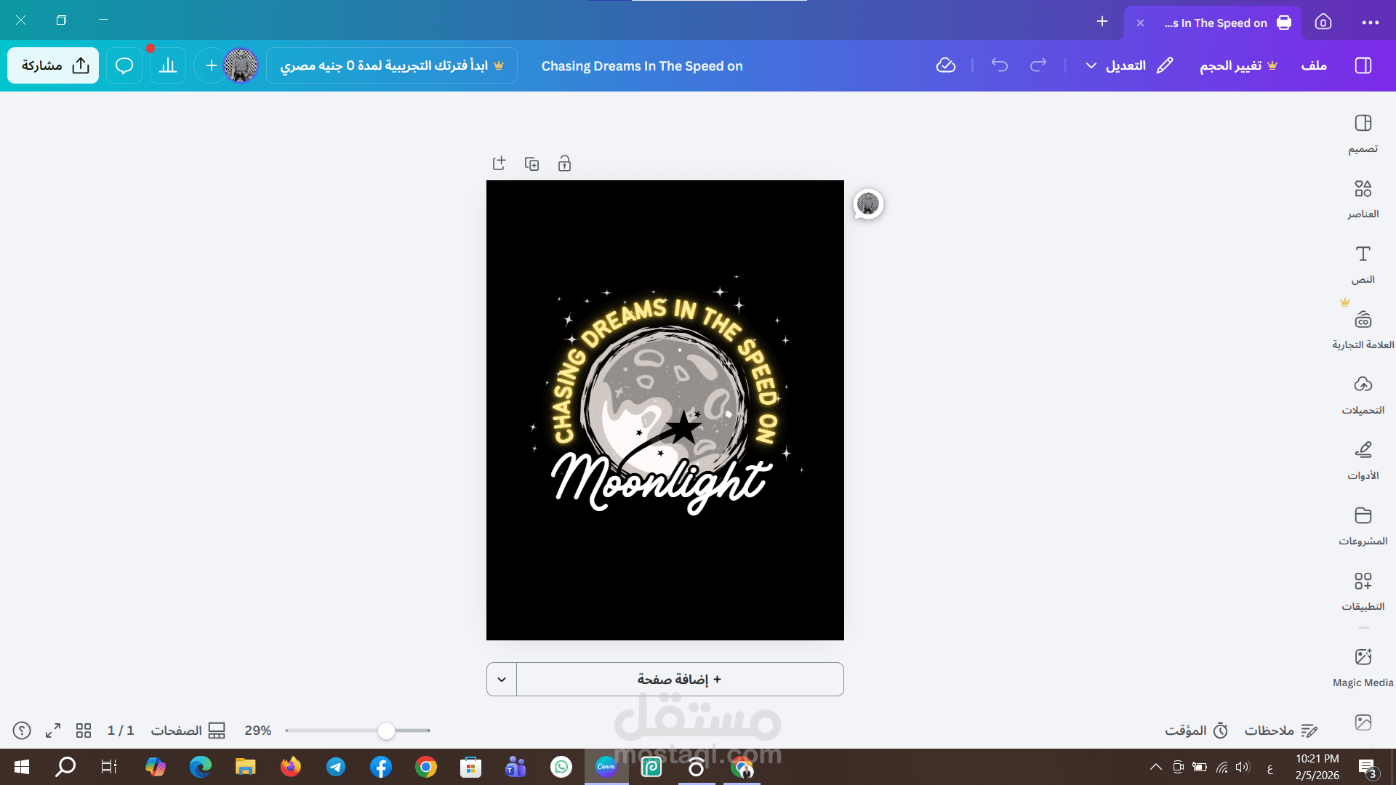1396x785 pixels.
Task: Open the Apps (التطبيقات) sidebar panel
Action: pyautogui.click(x=1363, y=590)
